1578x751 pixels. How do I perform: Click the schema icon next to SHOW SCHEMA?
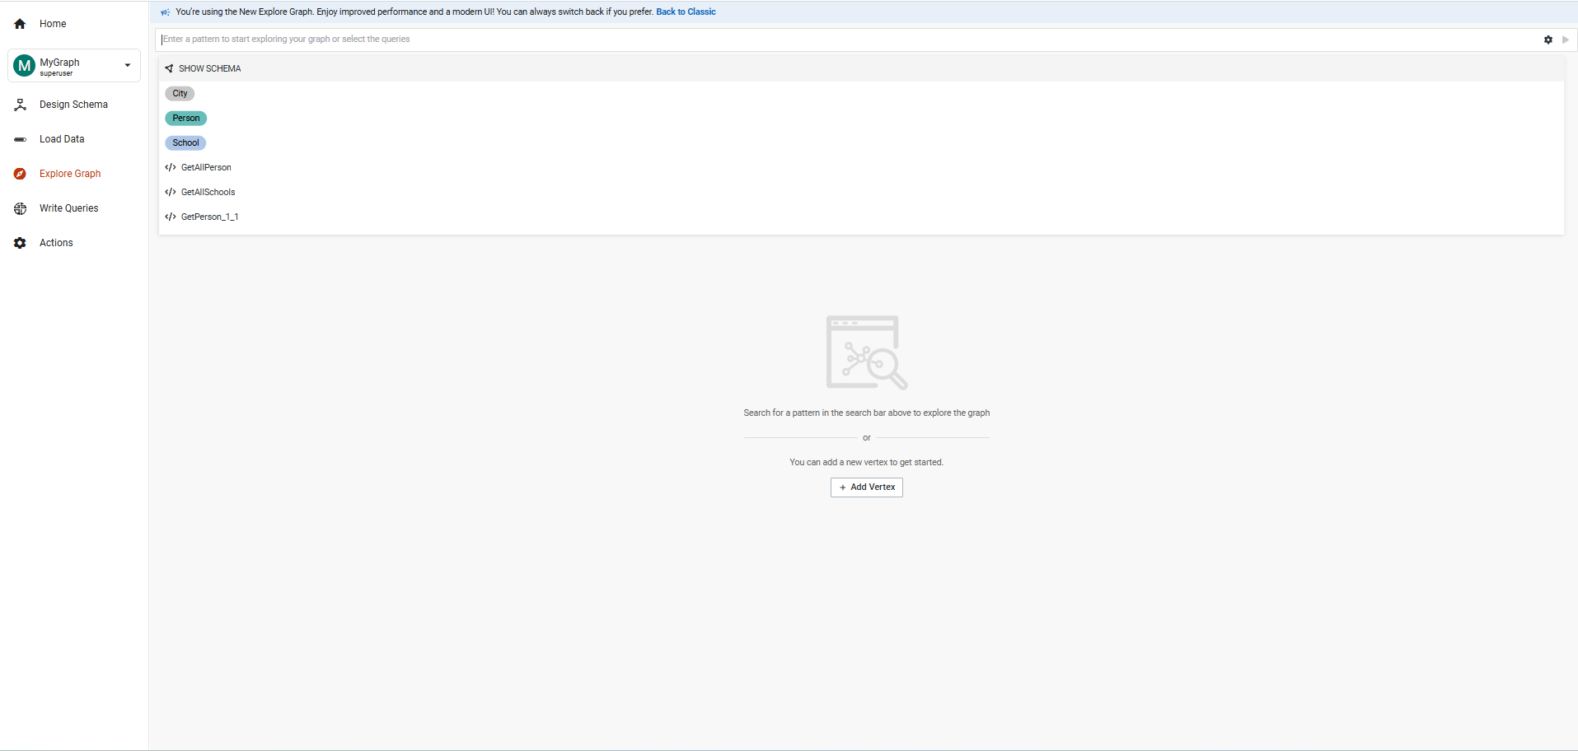pyautogui.click(x=169, y=68)
